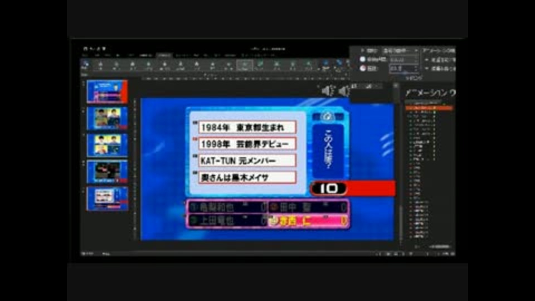Select the 'この人は誰?' vertical text box

(x=328, y=151)
